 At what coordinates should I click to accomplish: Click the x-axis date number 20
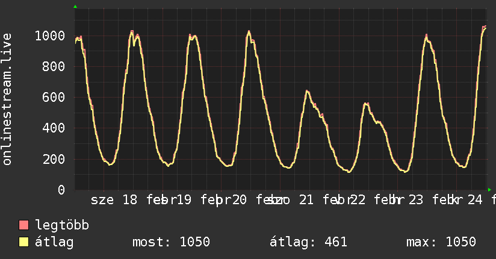[x=239, y=200]
